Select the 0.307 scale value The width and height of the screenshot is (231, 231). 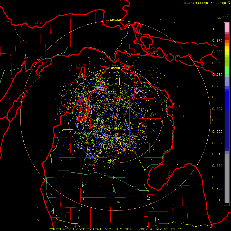tap(217, 177)
